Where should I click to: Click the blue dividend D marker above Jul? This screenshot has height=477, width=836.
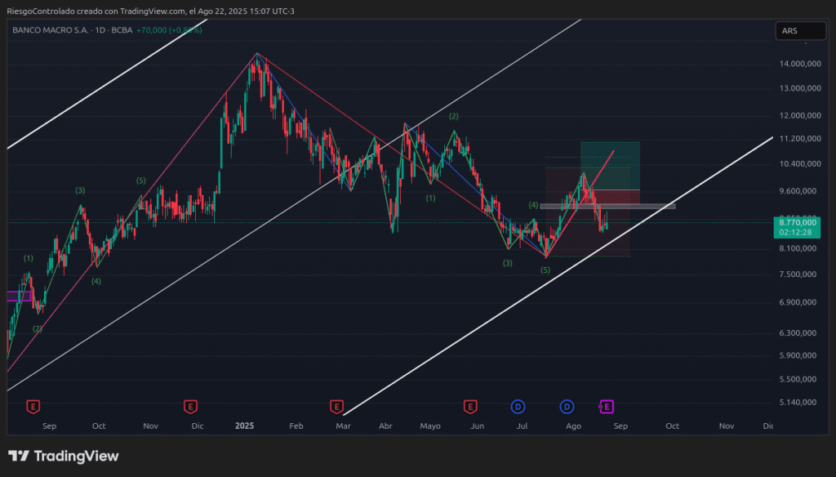pos(518,406)
